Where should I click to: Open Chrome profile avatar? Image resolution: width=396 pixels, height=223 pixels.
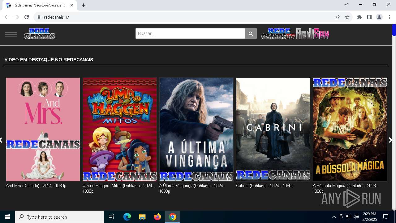(x=379, y=17)
